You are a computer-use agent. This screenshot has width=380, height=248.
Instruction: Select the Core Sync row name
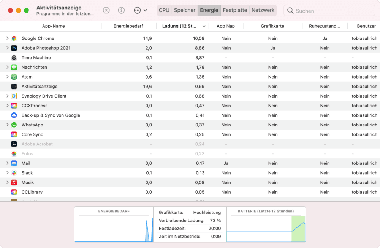(x=32, y=134)
